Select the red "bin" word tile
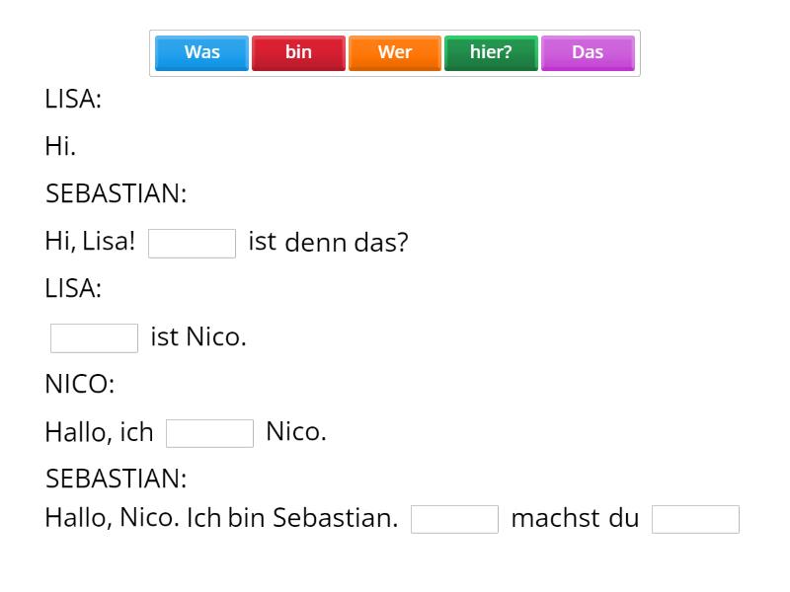The height and width of the screenshot is (592, 790). click(297, 52)
